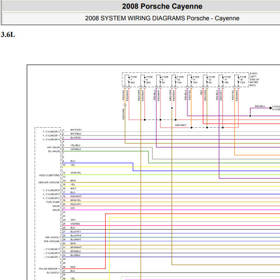
Task: Click the '3.6L' engine heading
Action: [x=8, y=35]
